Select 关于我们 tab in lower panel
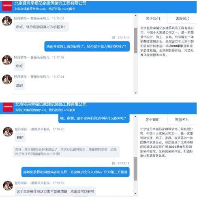Viewport: 197px width, 197px height. 152,120
